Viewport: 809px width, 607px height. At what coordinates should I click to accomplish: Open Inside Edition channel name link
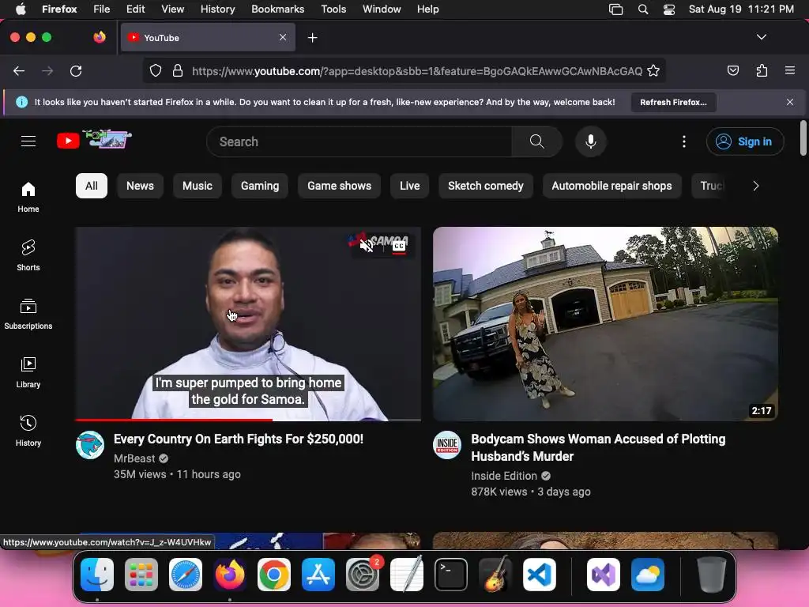[x=504, y=476]
